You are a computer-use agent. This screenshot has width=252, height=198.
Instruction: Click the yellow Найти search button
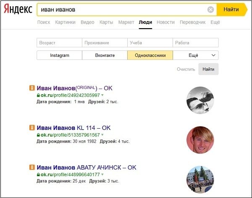232,10
